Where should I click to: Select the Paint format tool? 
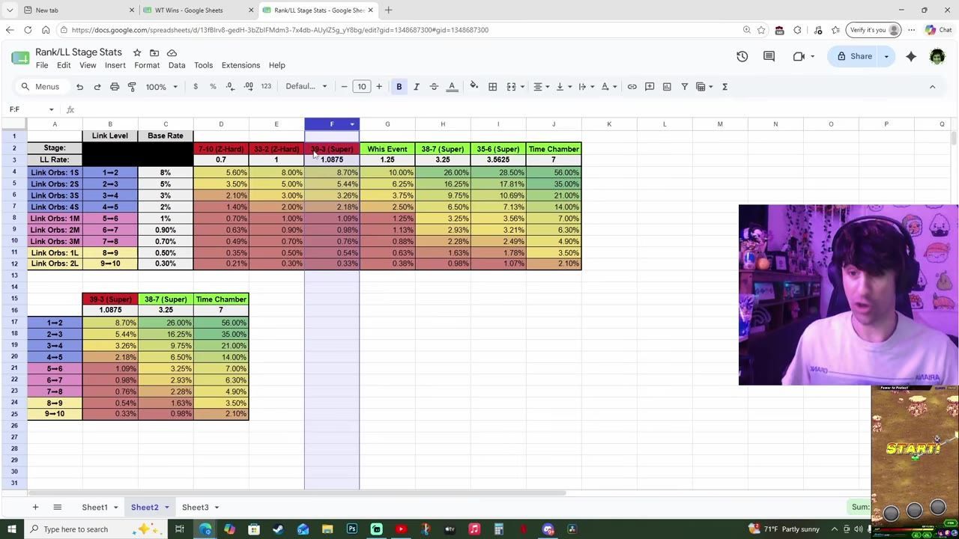(132, 87)
